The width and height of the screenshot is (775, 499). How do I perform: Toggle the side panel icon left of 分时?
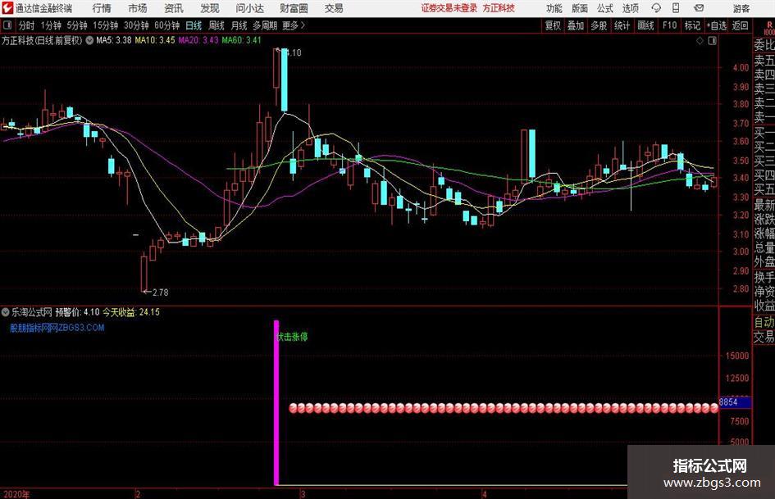pyautogui.click(x=7, y=25)
